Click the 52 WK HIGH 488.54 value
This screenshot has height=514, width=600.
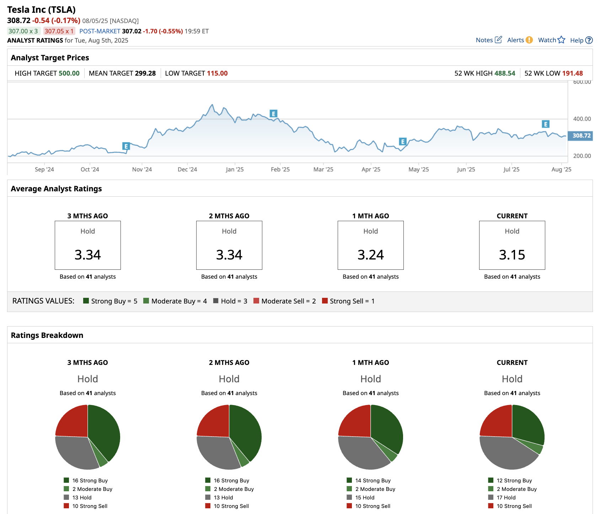click(x=505, y=73)
